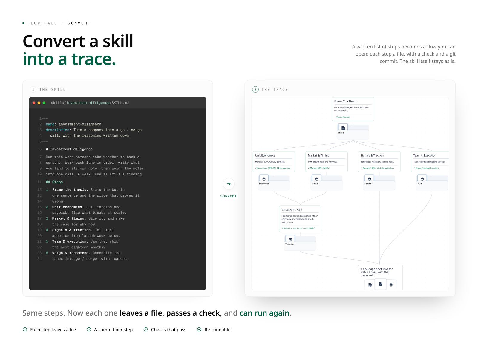Open the Market database file icon
This screenshot has width=478, height=352.
click(317, 179)
